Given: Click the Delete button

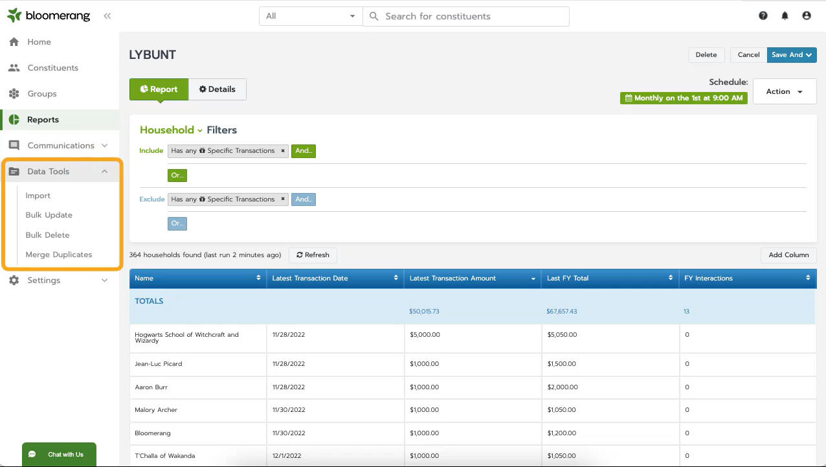Looking at the screenshot, I should pos(706,55).
